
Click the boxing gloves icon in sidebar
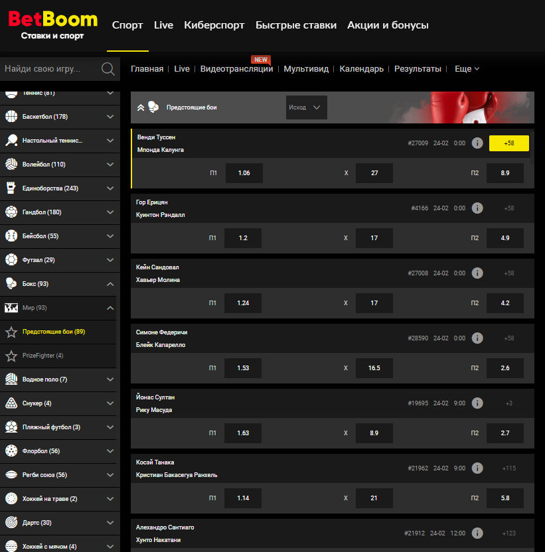pyautogui.click(x=11, y=284)
